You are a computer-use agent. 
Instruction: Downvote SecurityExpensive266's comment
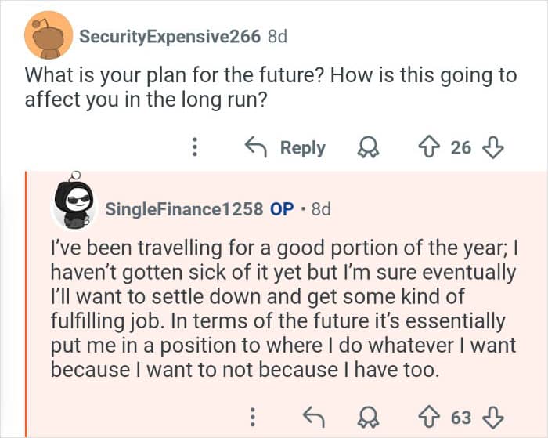pyautogui.click(x=494, y=147)
